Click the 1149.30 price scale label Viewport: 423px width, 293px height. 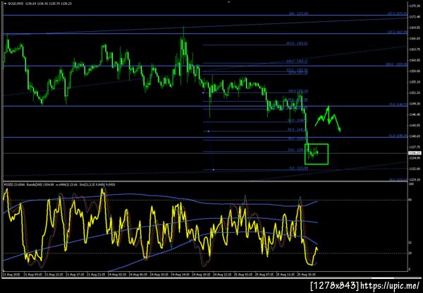[x=414, y=104]
